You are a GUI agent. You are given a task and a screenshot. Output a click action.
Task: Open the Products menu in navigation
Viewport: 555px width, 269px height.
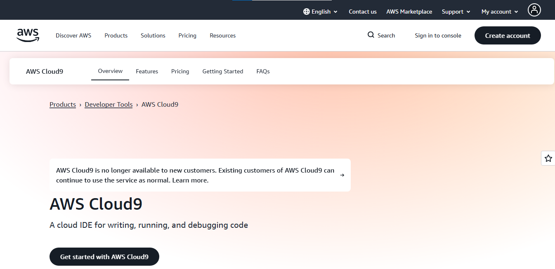[x=116, y=35]
